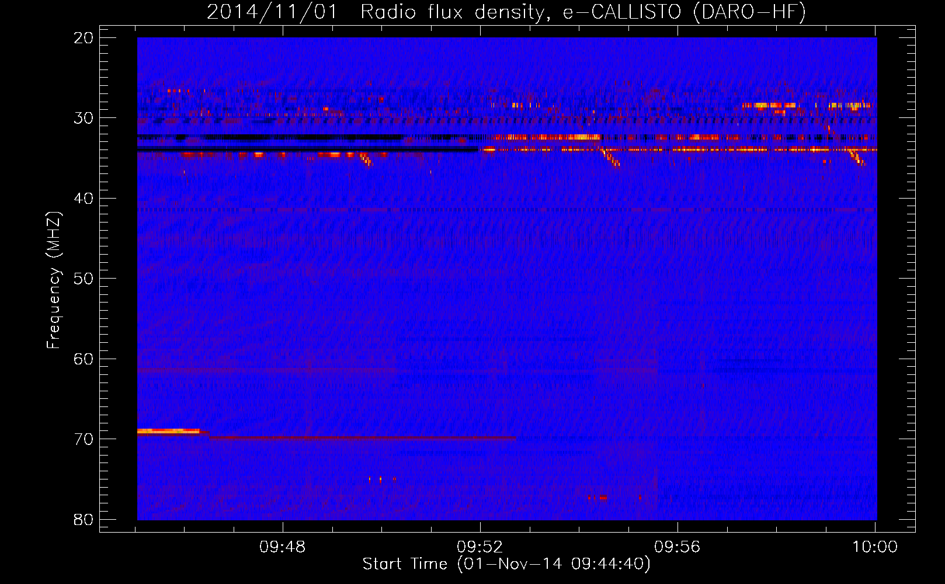Screen dimensions: 945x584
Task: Click the 60 frequency tick label
Action: pos(84,359)
